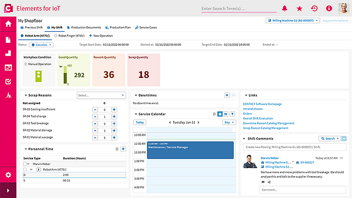Image resolution: width=352 pixels, height=198 pixels.
Task: Switch to Service Cases tab
Action: 146,27
